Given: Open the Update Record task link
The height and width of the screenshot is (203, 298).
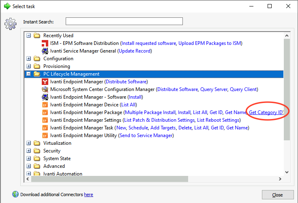Looking at the screenshot, I should pos(135,51).
